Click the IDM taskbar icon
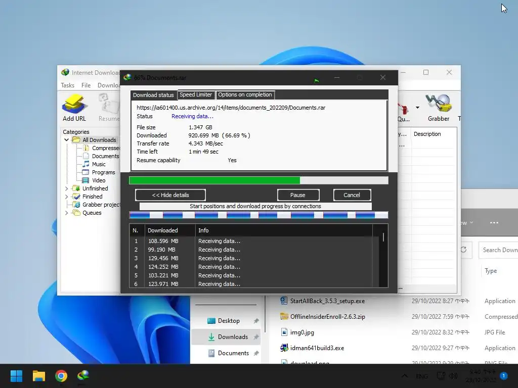Screen dimensions: 518x388 click(83, 375)
